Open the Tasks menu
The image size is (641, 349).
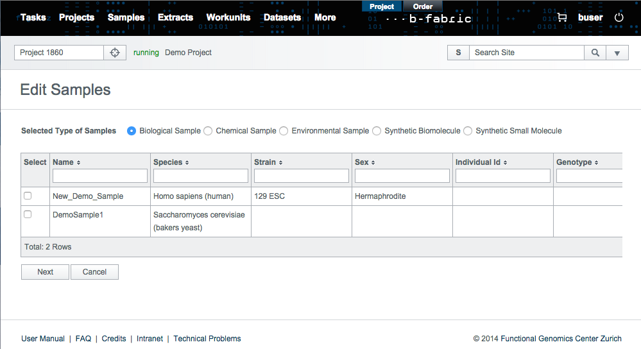pos(33,17)
